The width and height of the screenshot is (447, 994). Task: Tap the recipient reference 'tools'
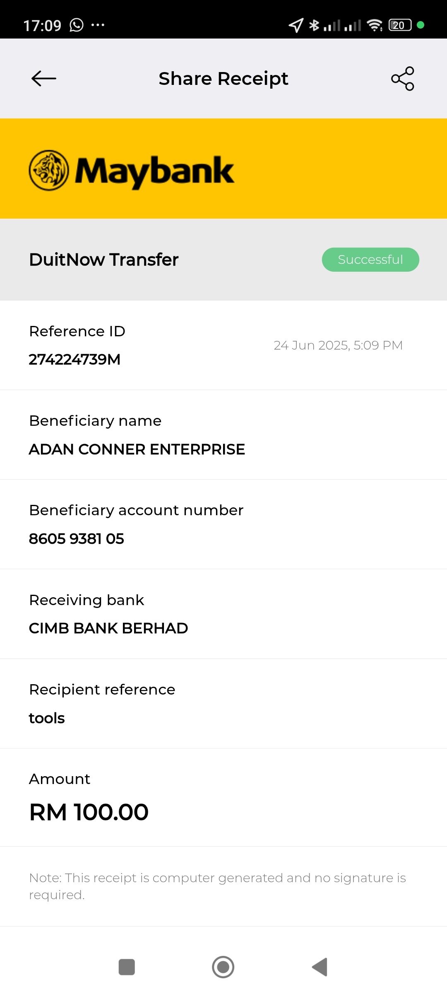click(47, 718)
